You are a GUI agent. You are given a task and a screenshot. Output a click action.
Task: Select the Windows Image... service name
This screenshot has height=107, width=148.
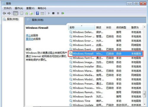(x=83, y=62)
